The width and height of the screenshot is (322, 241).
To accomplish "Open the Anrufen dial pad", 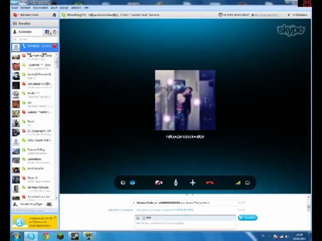I will pos(35,24).
